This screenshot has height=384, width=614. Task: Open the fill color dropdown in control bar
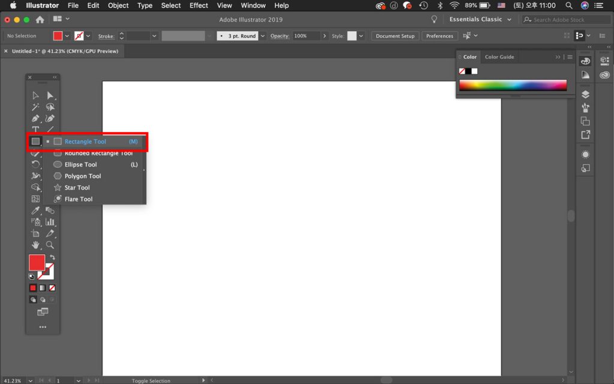(x=67, y=36)
